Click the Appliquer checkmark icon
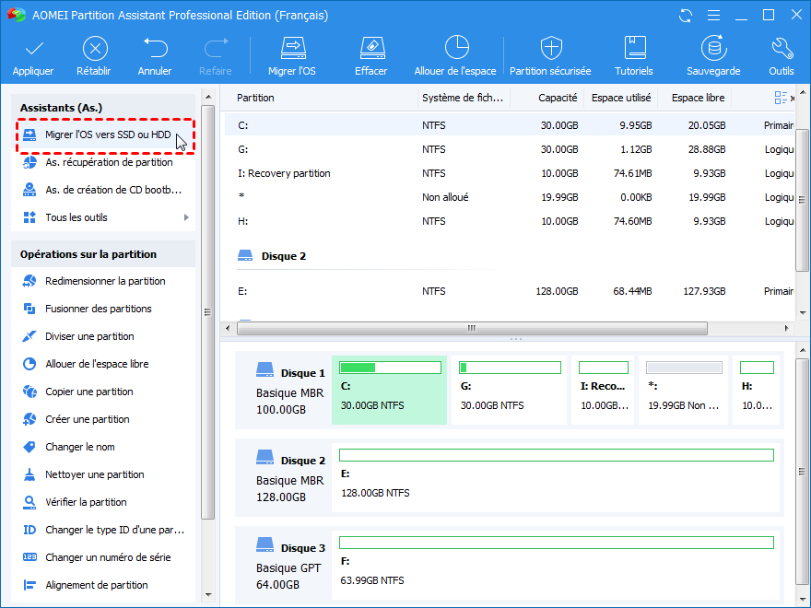 click(33, 49)
